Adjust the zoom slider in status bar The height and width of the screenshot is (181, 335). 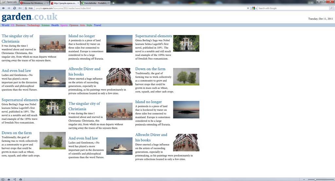[x=315, y=179]
